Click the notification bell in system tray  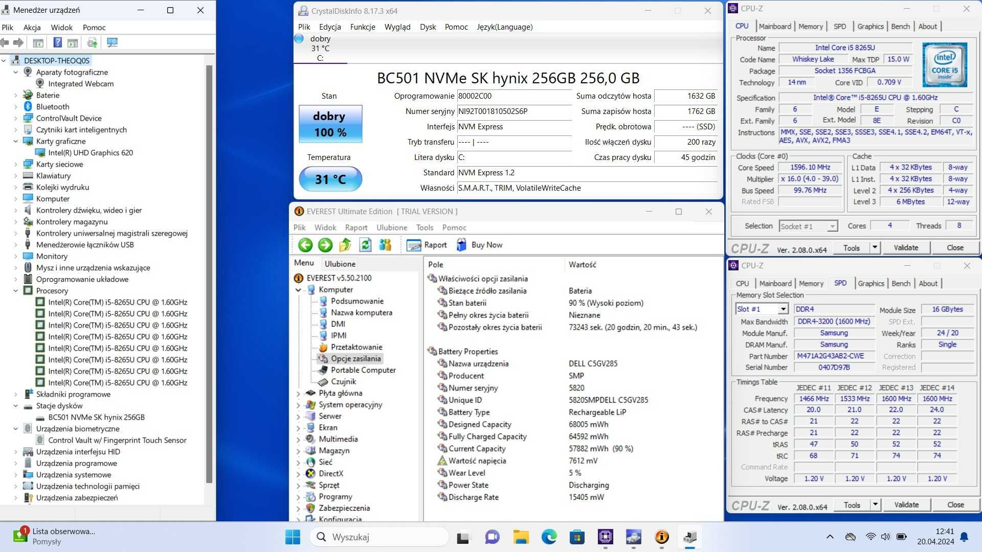(x=964, y=537)
